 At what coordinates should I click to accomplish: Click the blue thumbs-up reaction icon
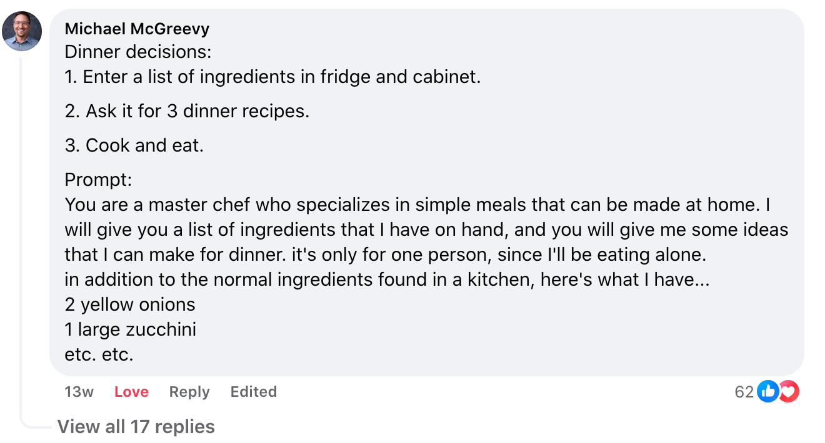pyautogui.click(x=767, y=392)
